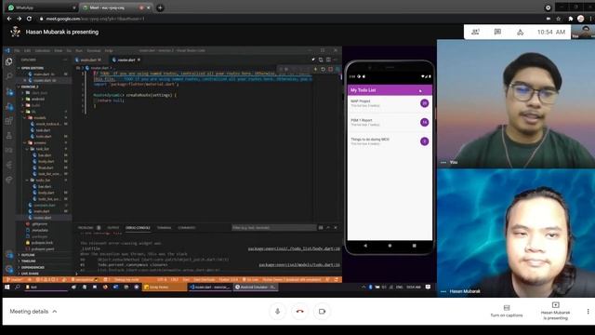Click the debug console filter field
The height and width of the screenshot is (335, 595).
click(x=273, y=227)
